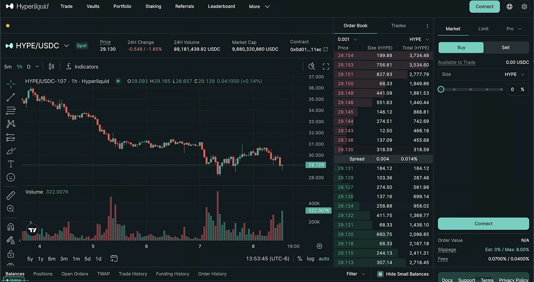The image size is (534, 282).
Task: Toggle the log scale on chart
Action: click(311, 258)
